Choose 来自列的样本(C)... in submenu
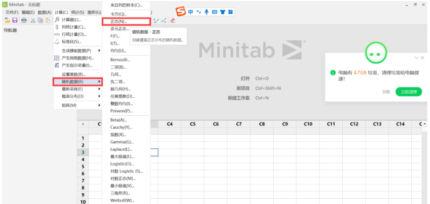The height and width of the screenshot is (204, 430). pyautogui.click(x=126, y=5)
